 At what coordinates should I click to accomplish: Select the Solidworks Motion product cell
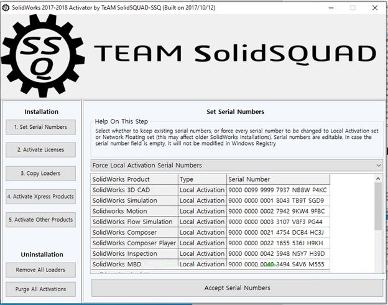[x=134, y=212]
